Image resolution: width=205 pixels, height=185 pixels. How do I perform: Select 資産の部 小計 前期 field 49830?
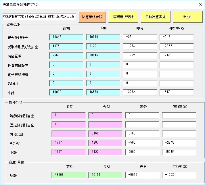point(66,92)
